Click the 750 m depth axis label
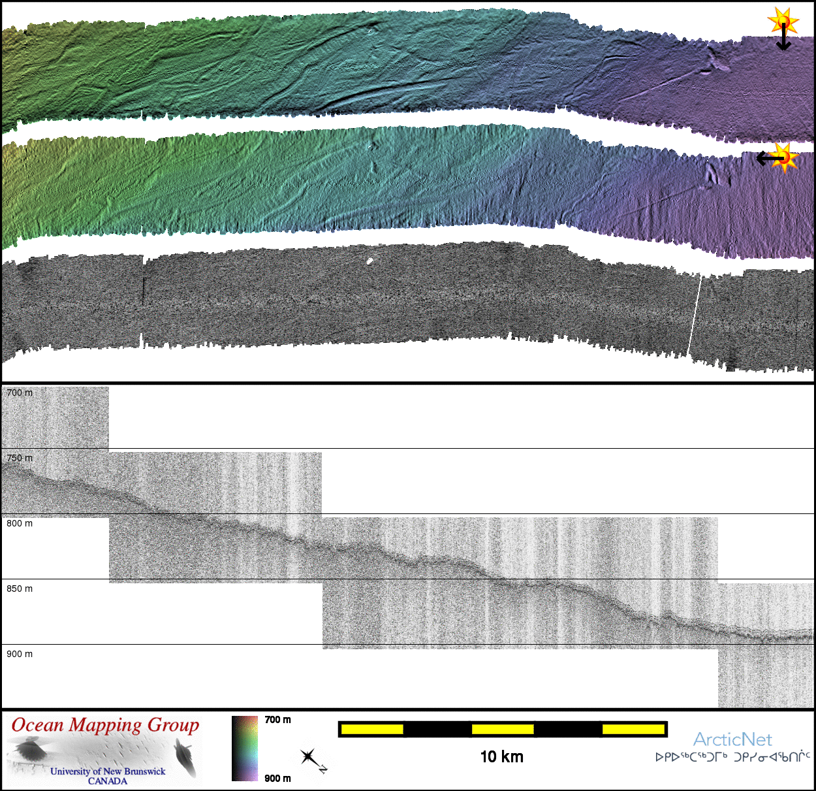This screenshot has width=816, height=791. [x=20, y=458]
